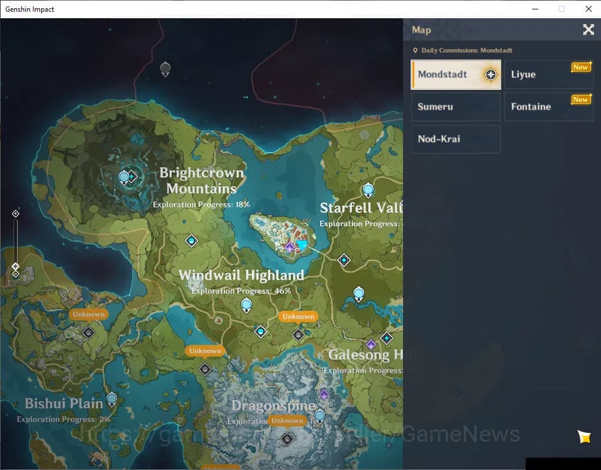Select the gray pin marker in northern sea
The height and width of the screenshot is (470, 601).
click(x=165, y=69)
